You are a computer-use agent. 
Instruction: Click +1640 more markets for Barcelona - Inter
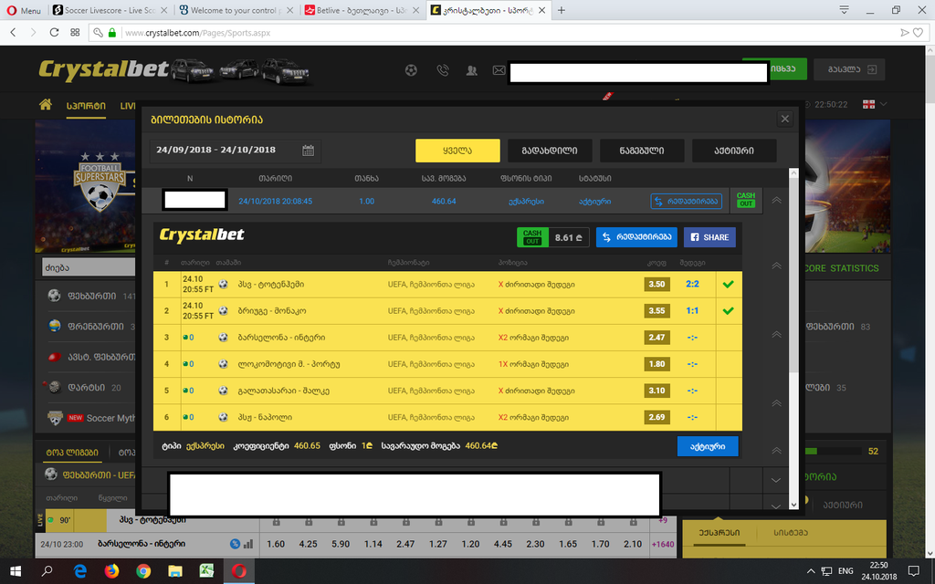click(663, 544)
